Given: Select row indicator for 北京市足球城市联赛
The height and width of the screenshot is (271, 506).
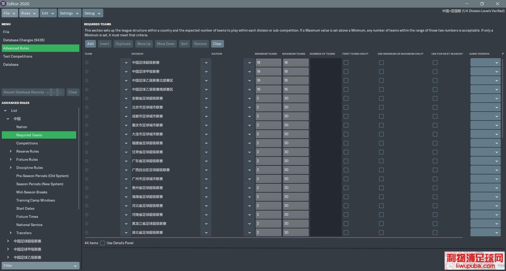Looking at the screenshot, I should (87, 107).
